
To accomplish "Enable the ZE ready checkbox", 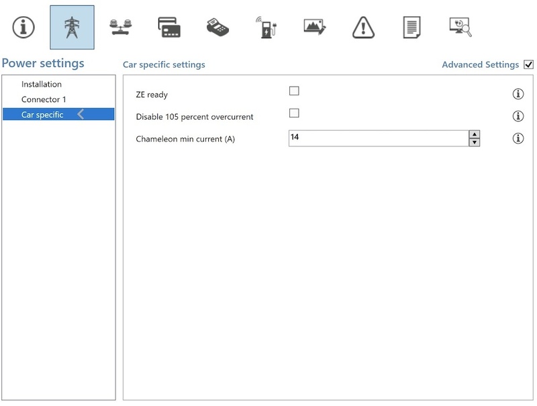I will click(294, 91).
